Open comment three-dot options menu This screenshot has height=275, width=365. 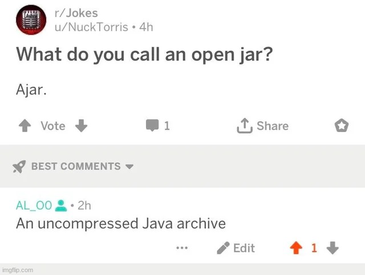(182, 248)
